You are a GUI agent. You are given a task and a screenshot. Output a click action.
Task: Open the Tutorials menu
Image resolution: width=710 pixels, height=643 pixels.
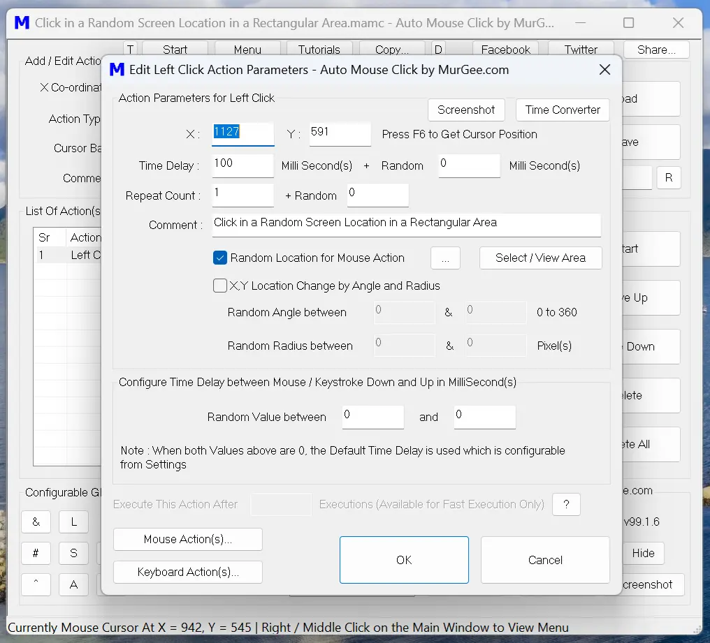click(319, 50)
